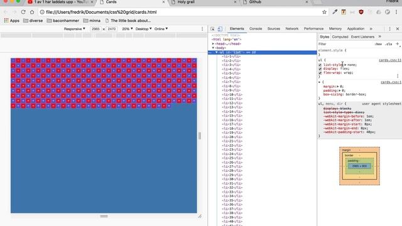Viewport: 402px width, 226px height.
Task: Show more DevTools panels chevron
Action: point(371,29)
